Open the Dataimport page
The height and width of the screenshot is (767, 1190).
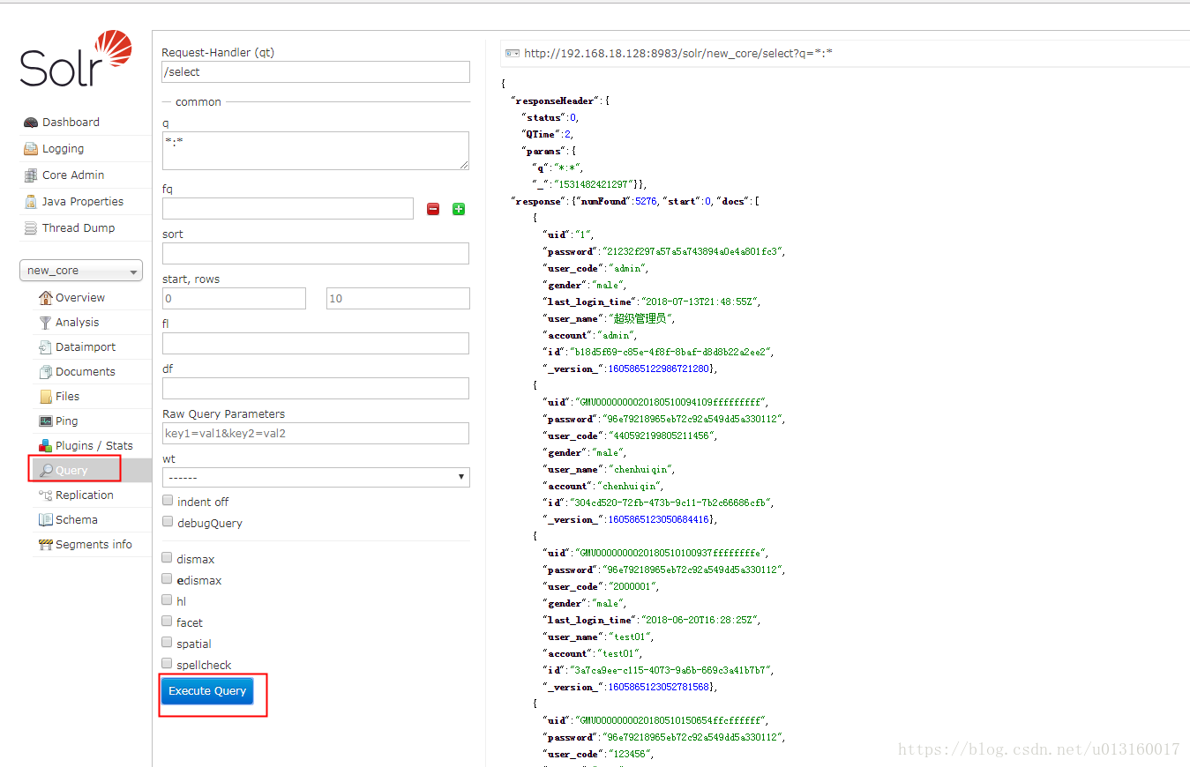click(86, 347)
